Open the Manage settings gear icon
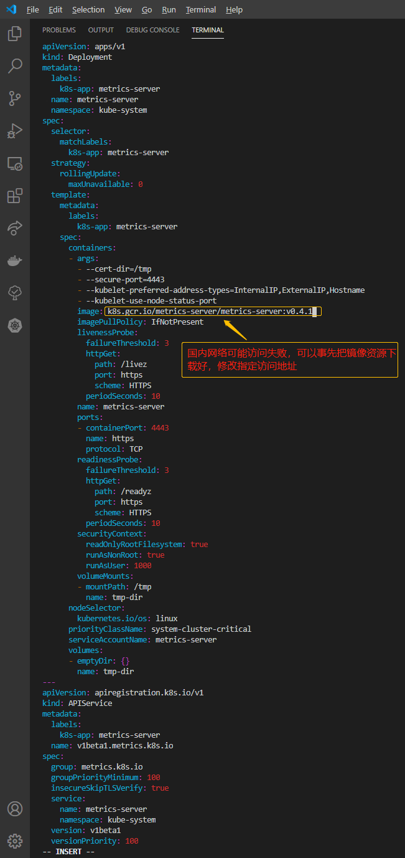The height and width of the screenshot is (858, 405). pyautogui.click(x=14, y=841)
